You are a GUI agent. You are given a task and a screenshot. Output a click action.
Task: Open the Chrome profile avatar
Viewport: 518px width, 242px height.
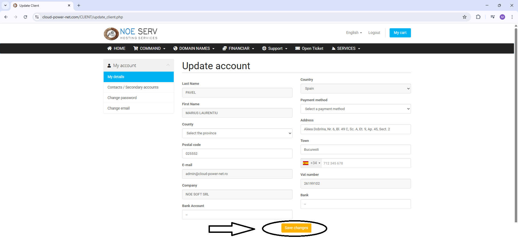click(x=502, y=17)
